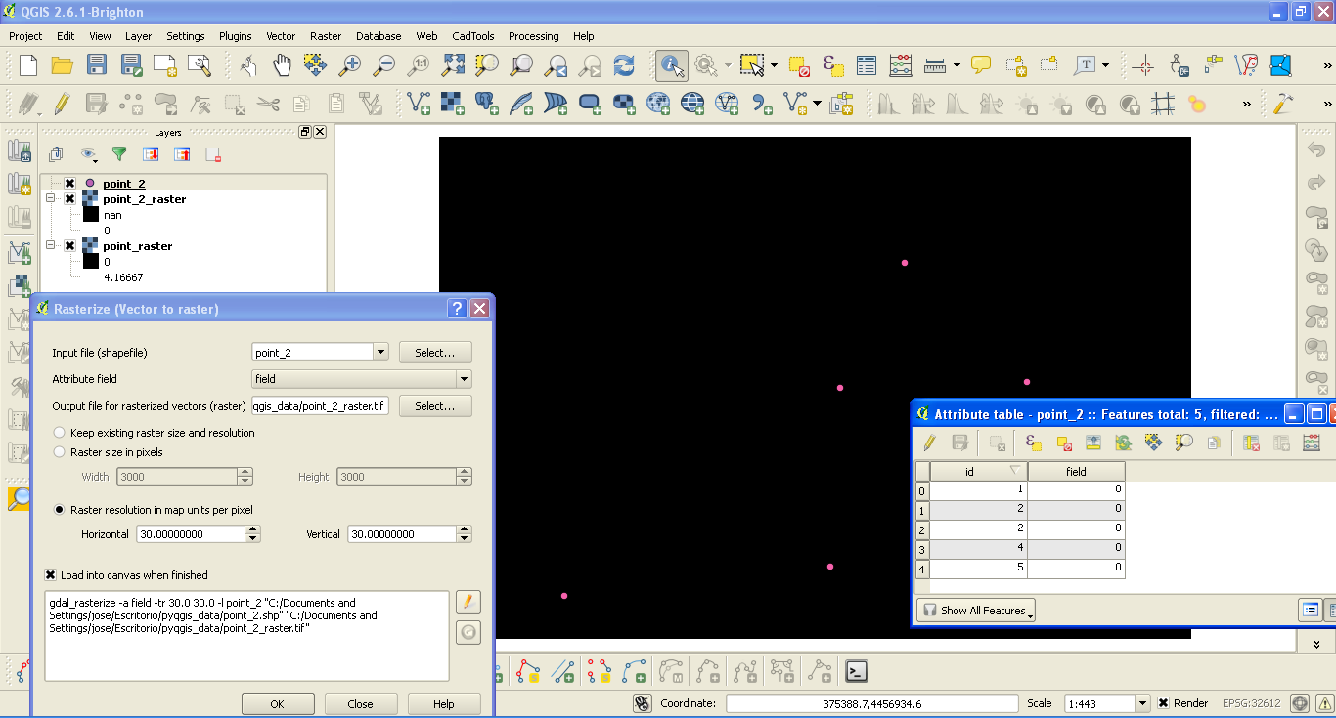Open Show All Features filter dropdown
Image resolution: width=1336 pixels, height=718 pixels.
tap(975, 611)
